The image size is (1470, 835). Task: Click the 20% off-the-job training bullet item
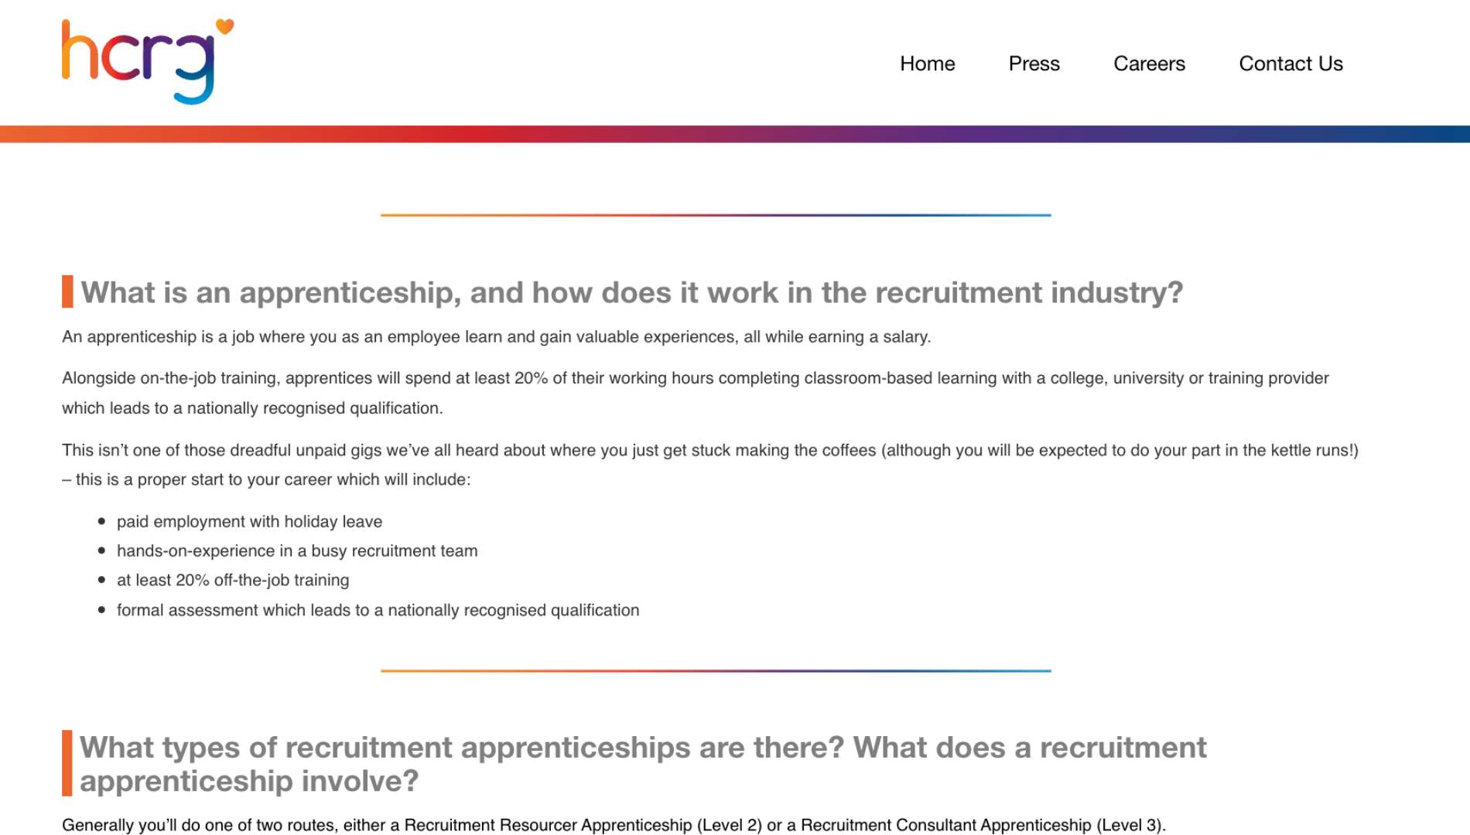233,580
